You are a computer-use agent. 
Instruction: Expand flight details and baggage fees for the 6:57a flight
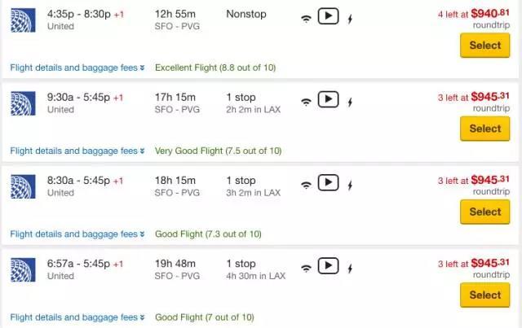point(77,317)
